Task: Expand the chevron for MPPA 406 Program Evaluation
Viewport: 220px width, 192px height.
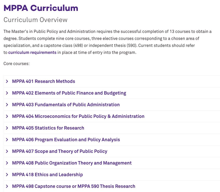Action: 7,140
